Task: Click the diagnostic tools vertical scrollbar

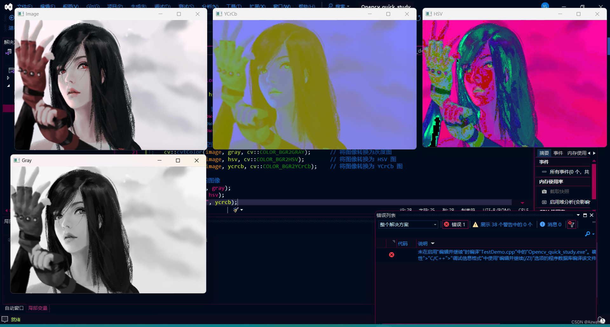Action: pos(594,181)
